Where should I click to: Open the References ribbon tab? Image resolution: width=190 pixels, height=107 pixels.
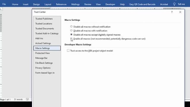point(61,4)
